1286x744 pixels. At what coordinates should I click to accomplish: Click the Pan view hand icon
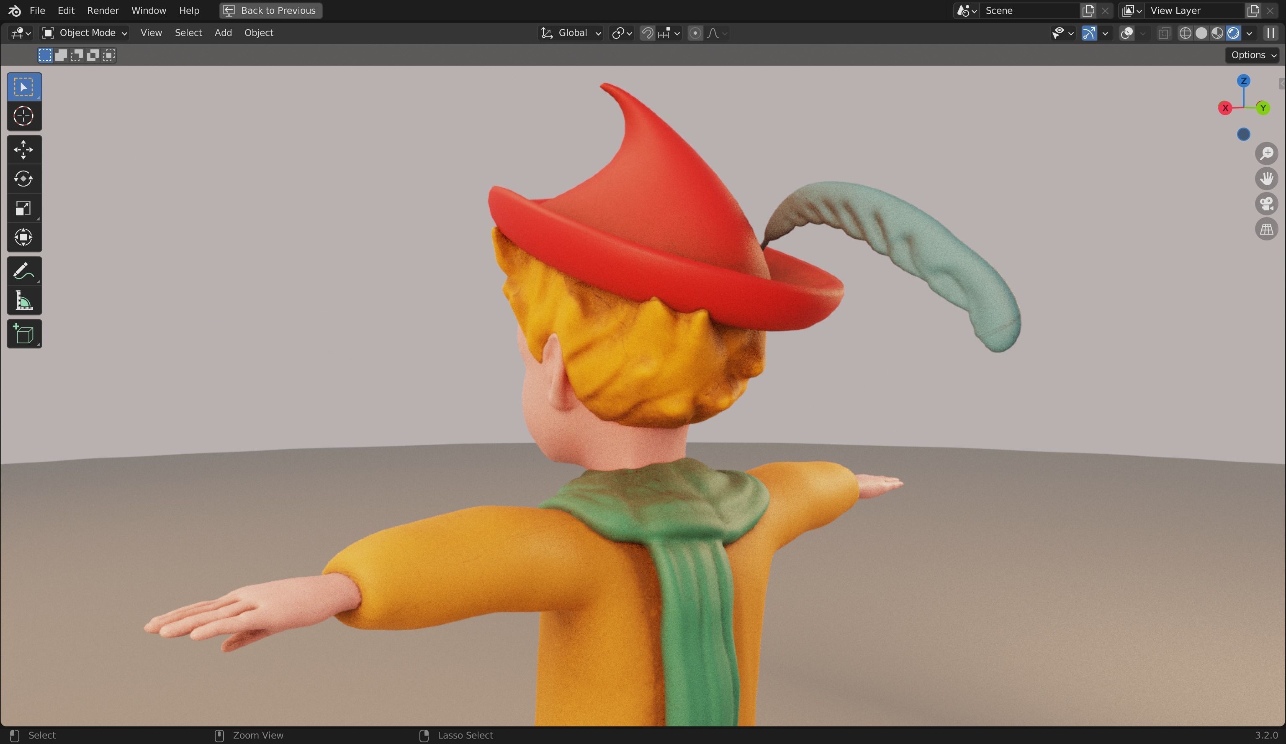(x=1267, y=179)
